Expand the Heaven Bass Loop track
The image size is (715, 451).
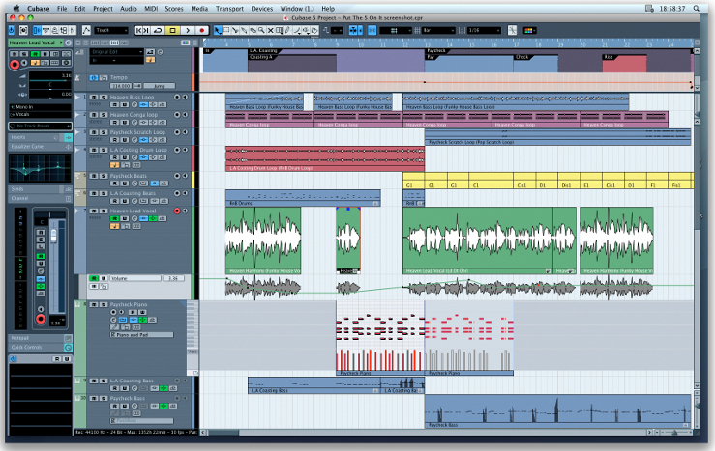click(77, 98)
